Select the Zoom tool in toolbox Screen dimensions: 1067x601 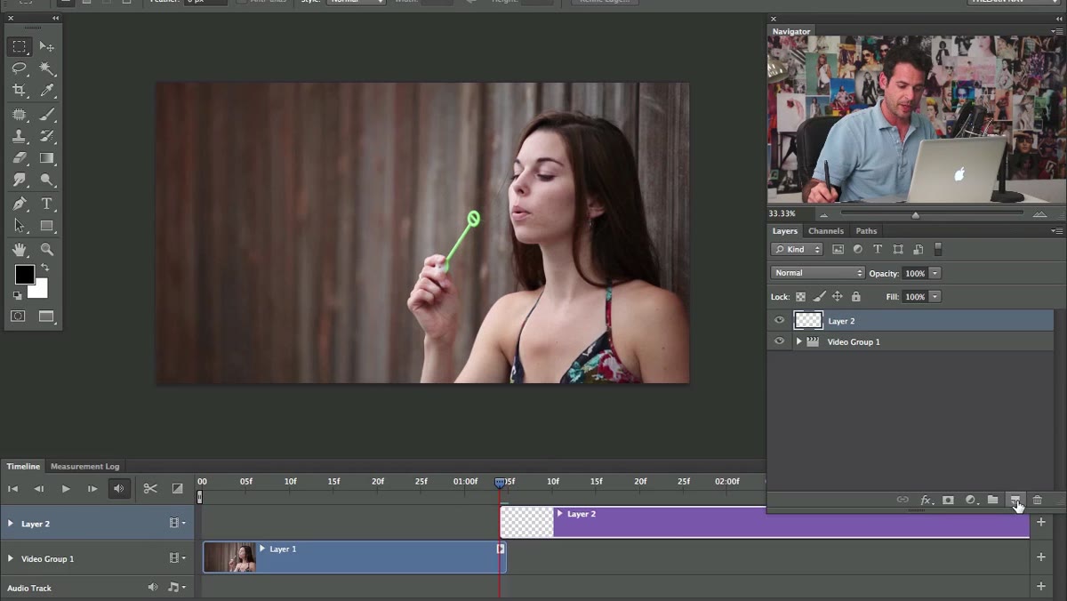(x=47, y=250)
